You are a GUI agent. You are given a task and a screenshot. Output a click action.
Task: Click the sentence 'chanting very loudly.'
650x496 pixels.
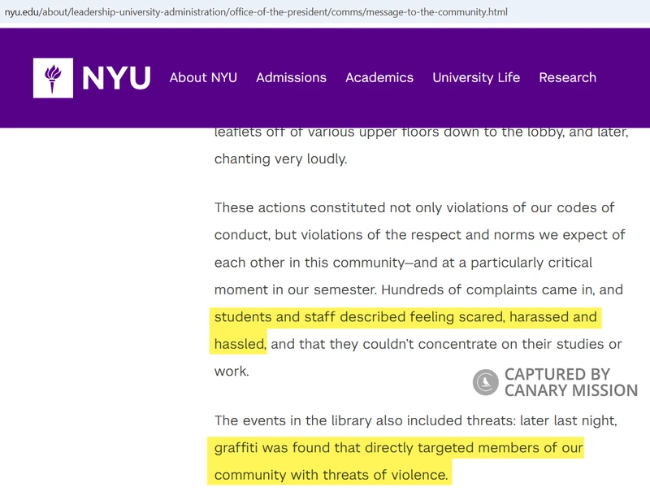click(x=280, y=159)
